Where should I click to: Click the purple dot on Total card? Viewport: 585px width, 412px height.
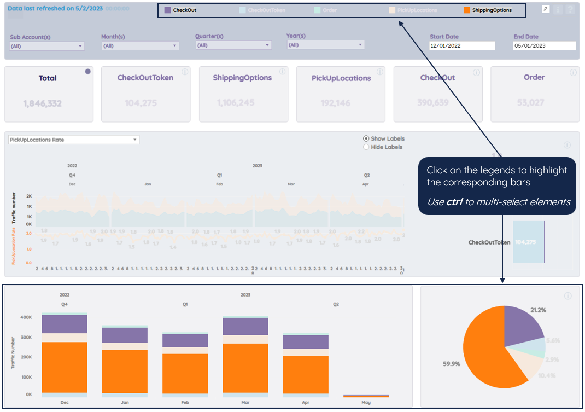coord(87,71)
